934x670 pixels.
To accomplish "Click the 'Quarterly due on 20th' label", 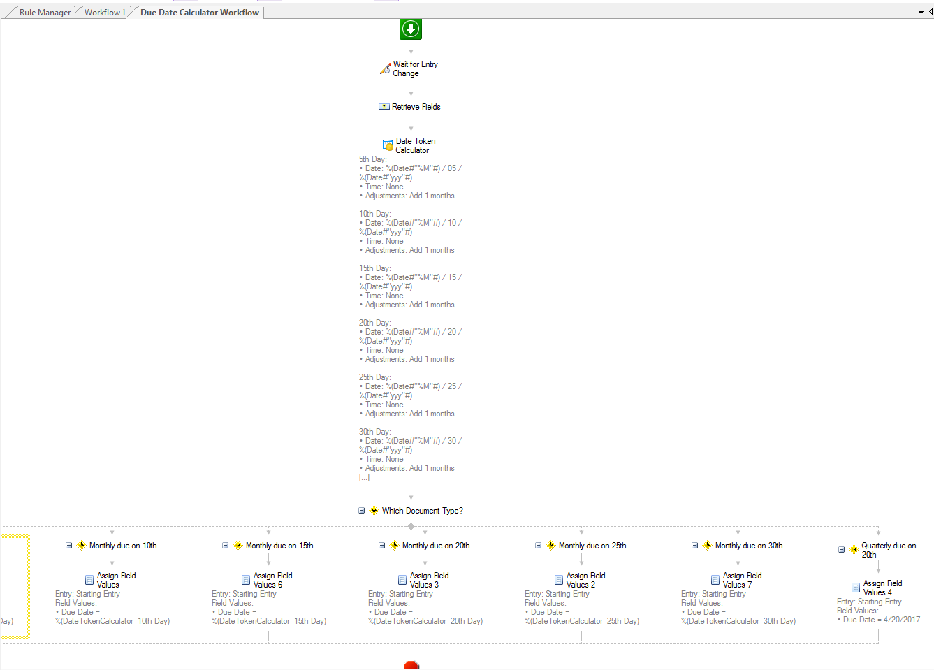I will tap(889, 550).
